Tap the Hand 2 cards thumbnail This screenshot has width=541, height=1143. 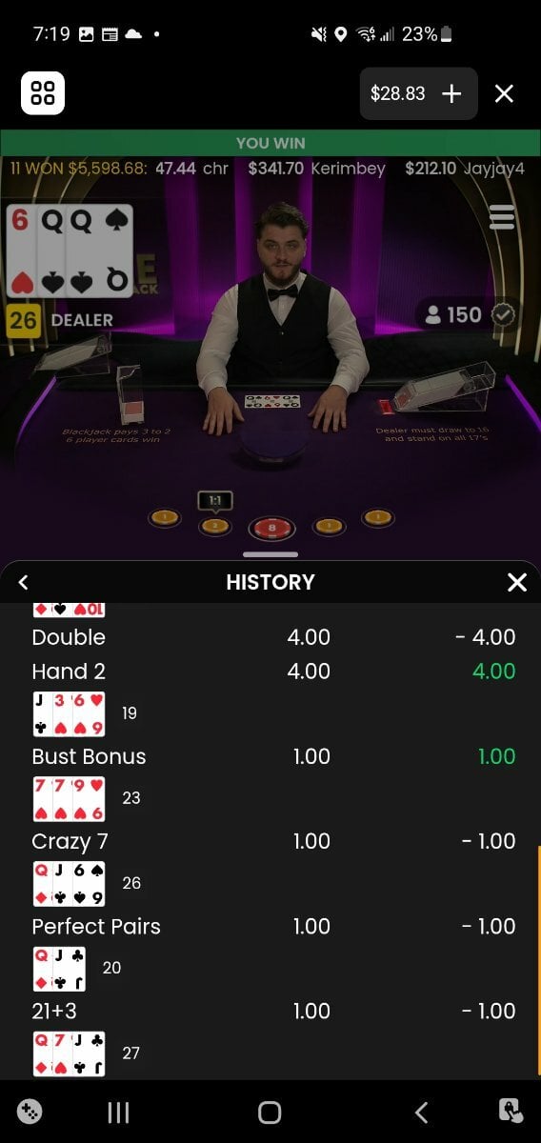click(x=70, y=714)
